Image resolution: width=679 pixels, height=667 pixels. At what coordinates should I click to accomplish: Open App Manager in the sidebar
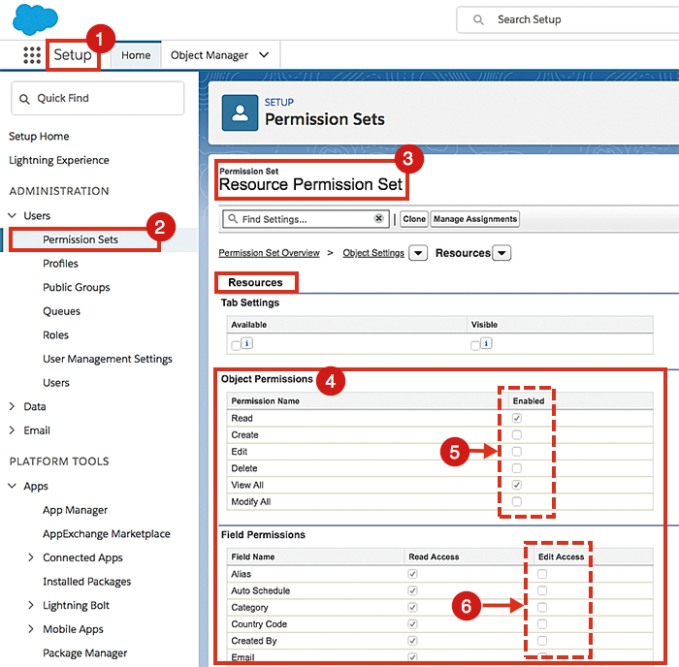(x=75, y=510)
